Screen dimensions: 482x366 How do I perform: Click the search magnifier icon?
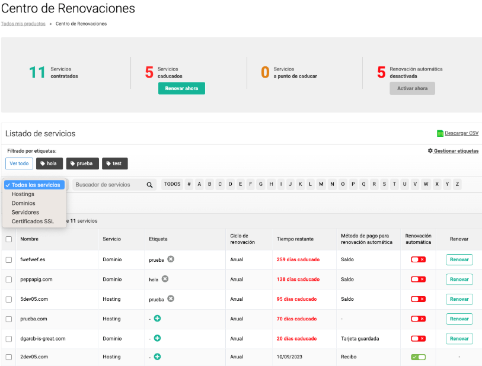click(149, 185)
